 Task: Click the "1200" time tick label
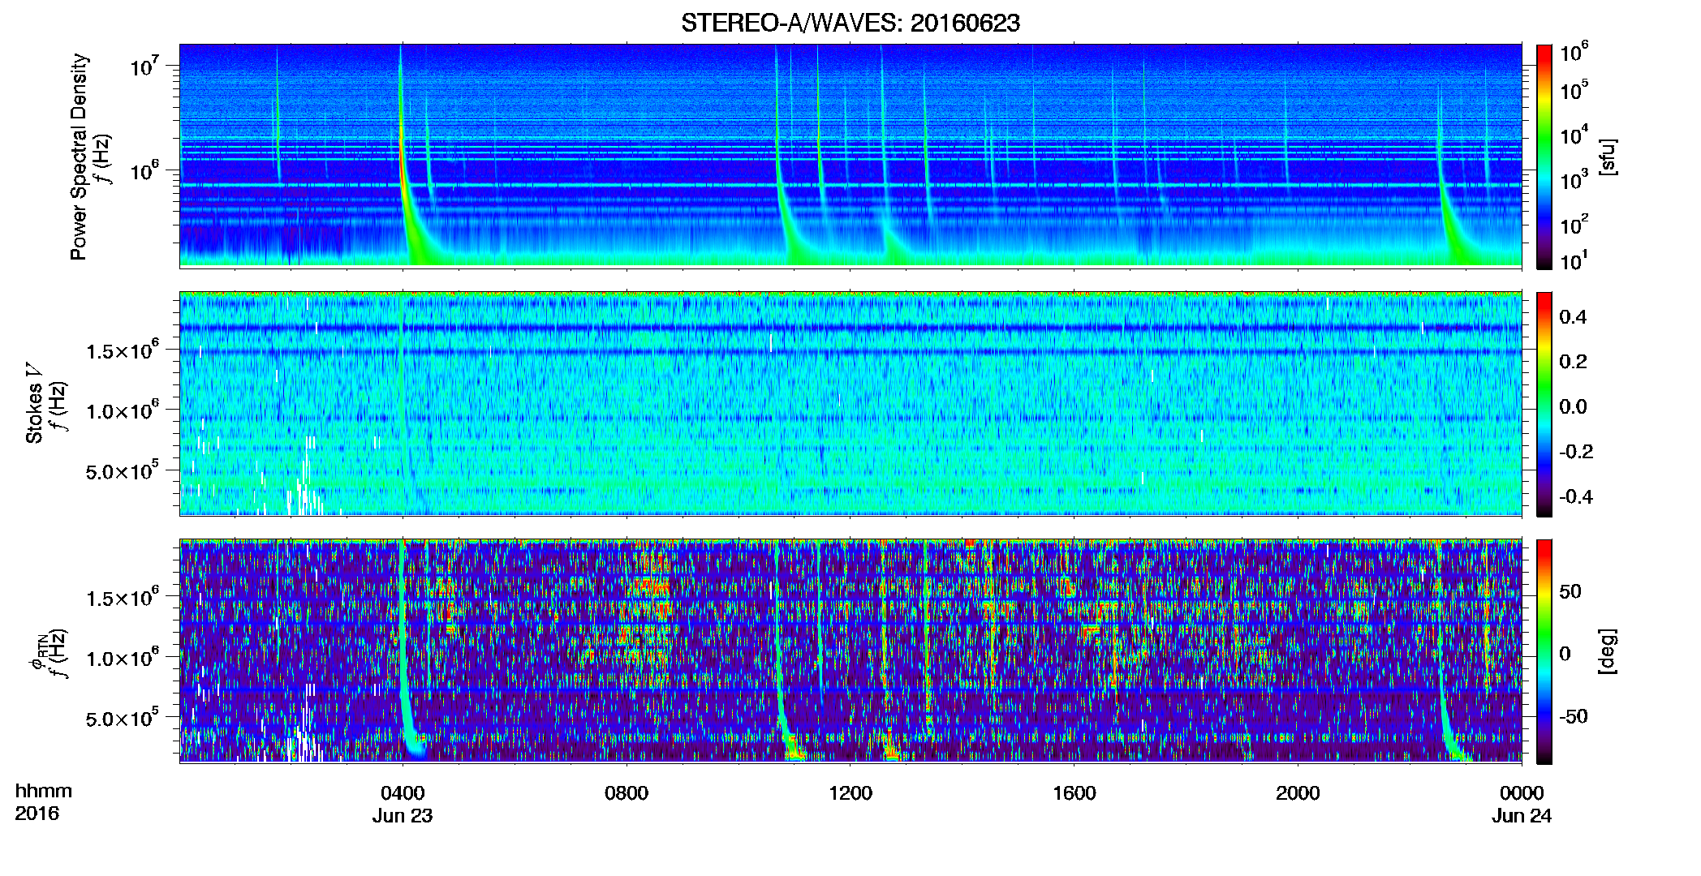pos(850,792)
